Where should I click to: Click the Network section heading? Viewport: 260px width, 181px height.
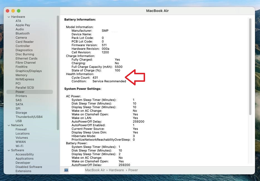17,125
